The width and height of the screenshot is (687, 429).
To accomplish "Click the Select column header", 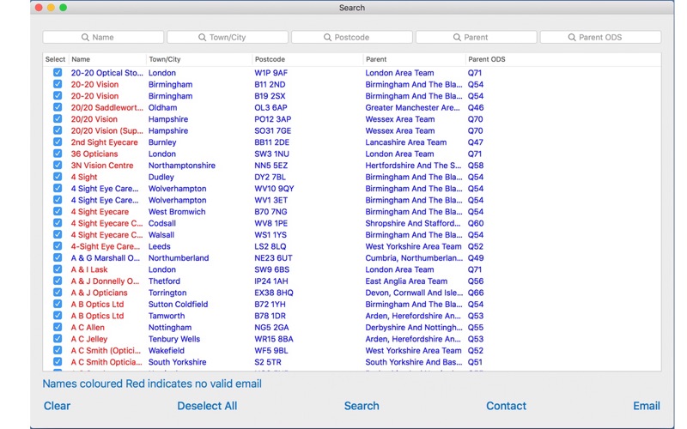I will pyautogui.click(x=55, y=59).
